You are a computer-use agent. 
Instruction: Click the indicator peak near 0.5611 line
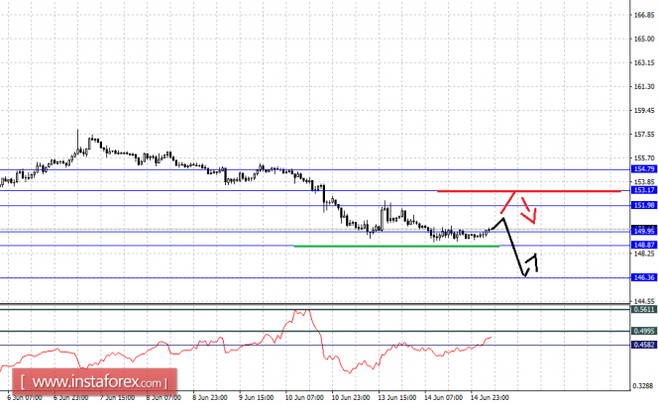(302, 312)
